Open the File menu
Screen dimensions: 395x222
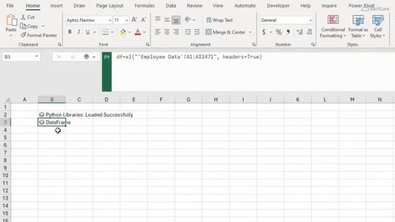[10, 6]
